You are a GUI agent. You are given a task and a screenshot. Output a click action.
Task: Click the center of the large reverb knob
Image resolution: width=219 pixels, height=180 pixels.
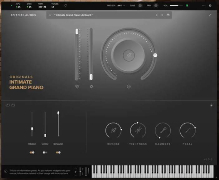tap(129, 55)
